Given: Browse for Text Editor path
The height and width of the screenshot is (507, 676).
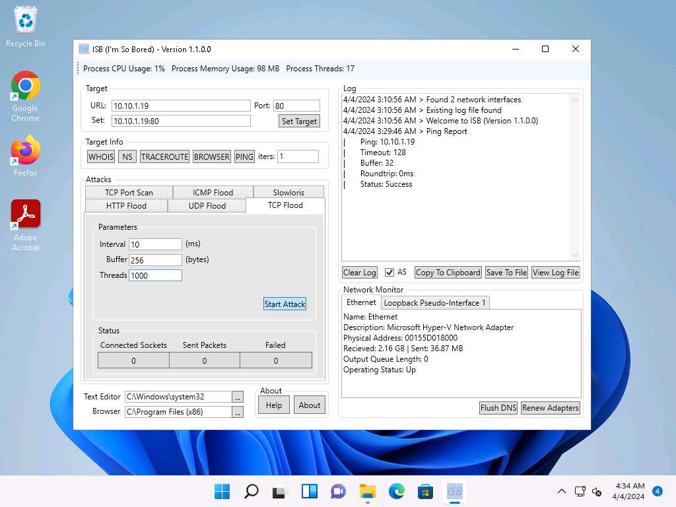Looking at the screenshot, I should pyautogui.click(x=238, y=397).
